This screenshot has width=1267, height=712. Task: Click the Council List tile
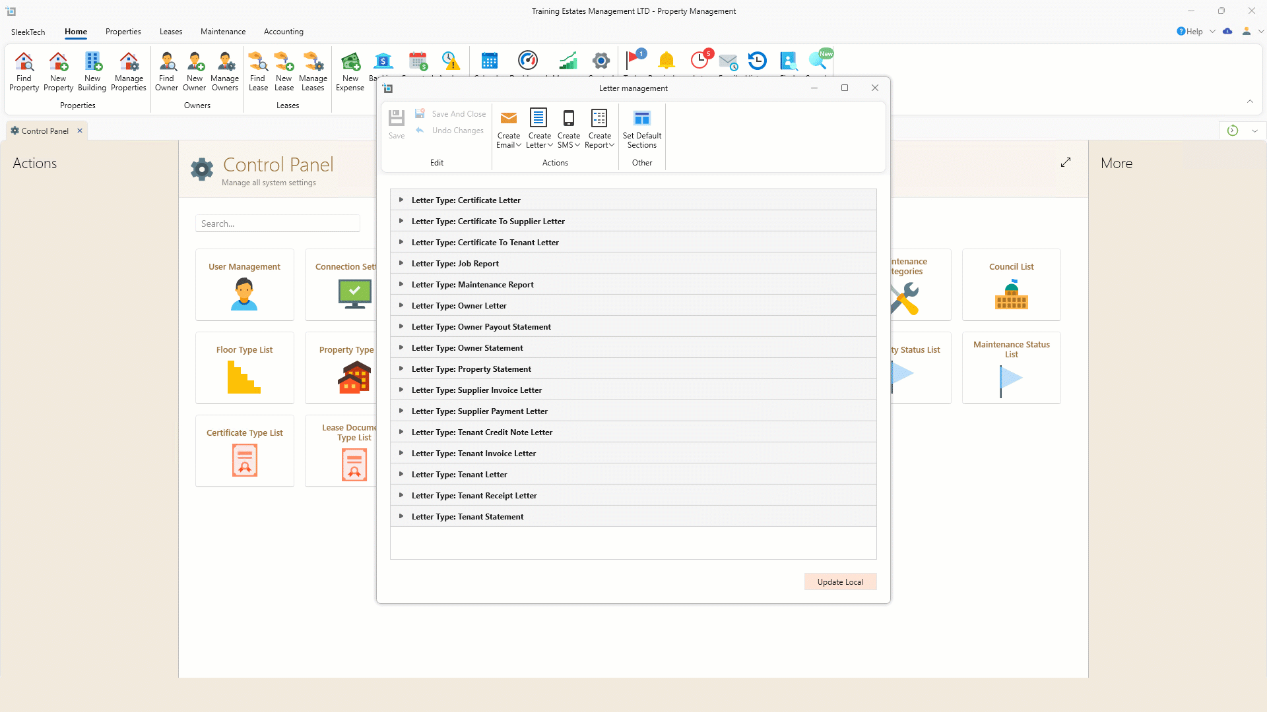(x=1011, y=285)
